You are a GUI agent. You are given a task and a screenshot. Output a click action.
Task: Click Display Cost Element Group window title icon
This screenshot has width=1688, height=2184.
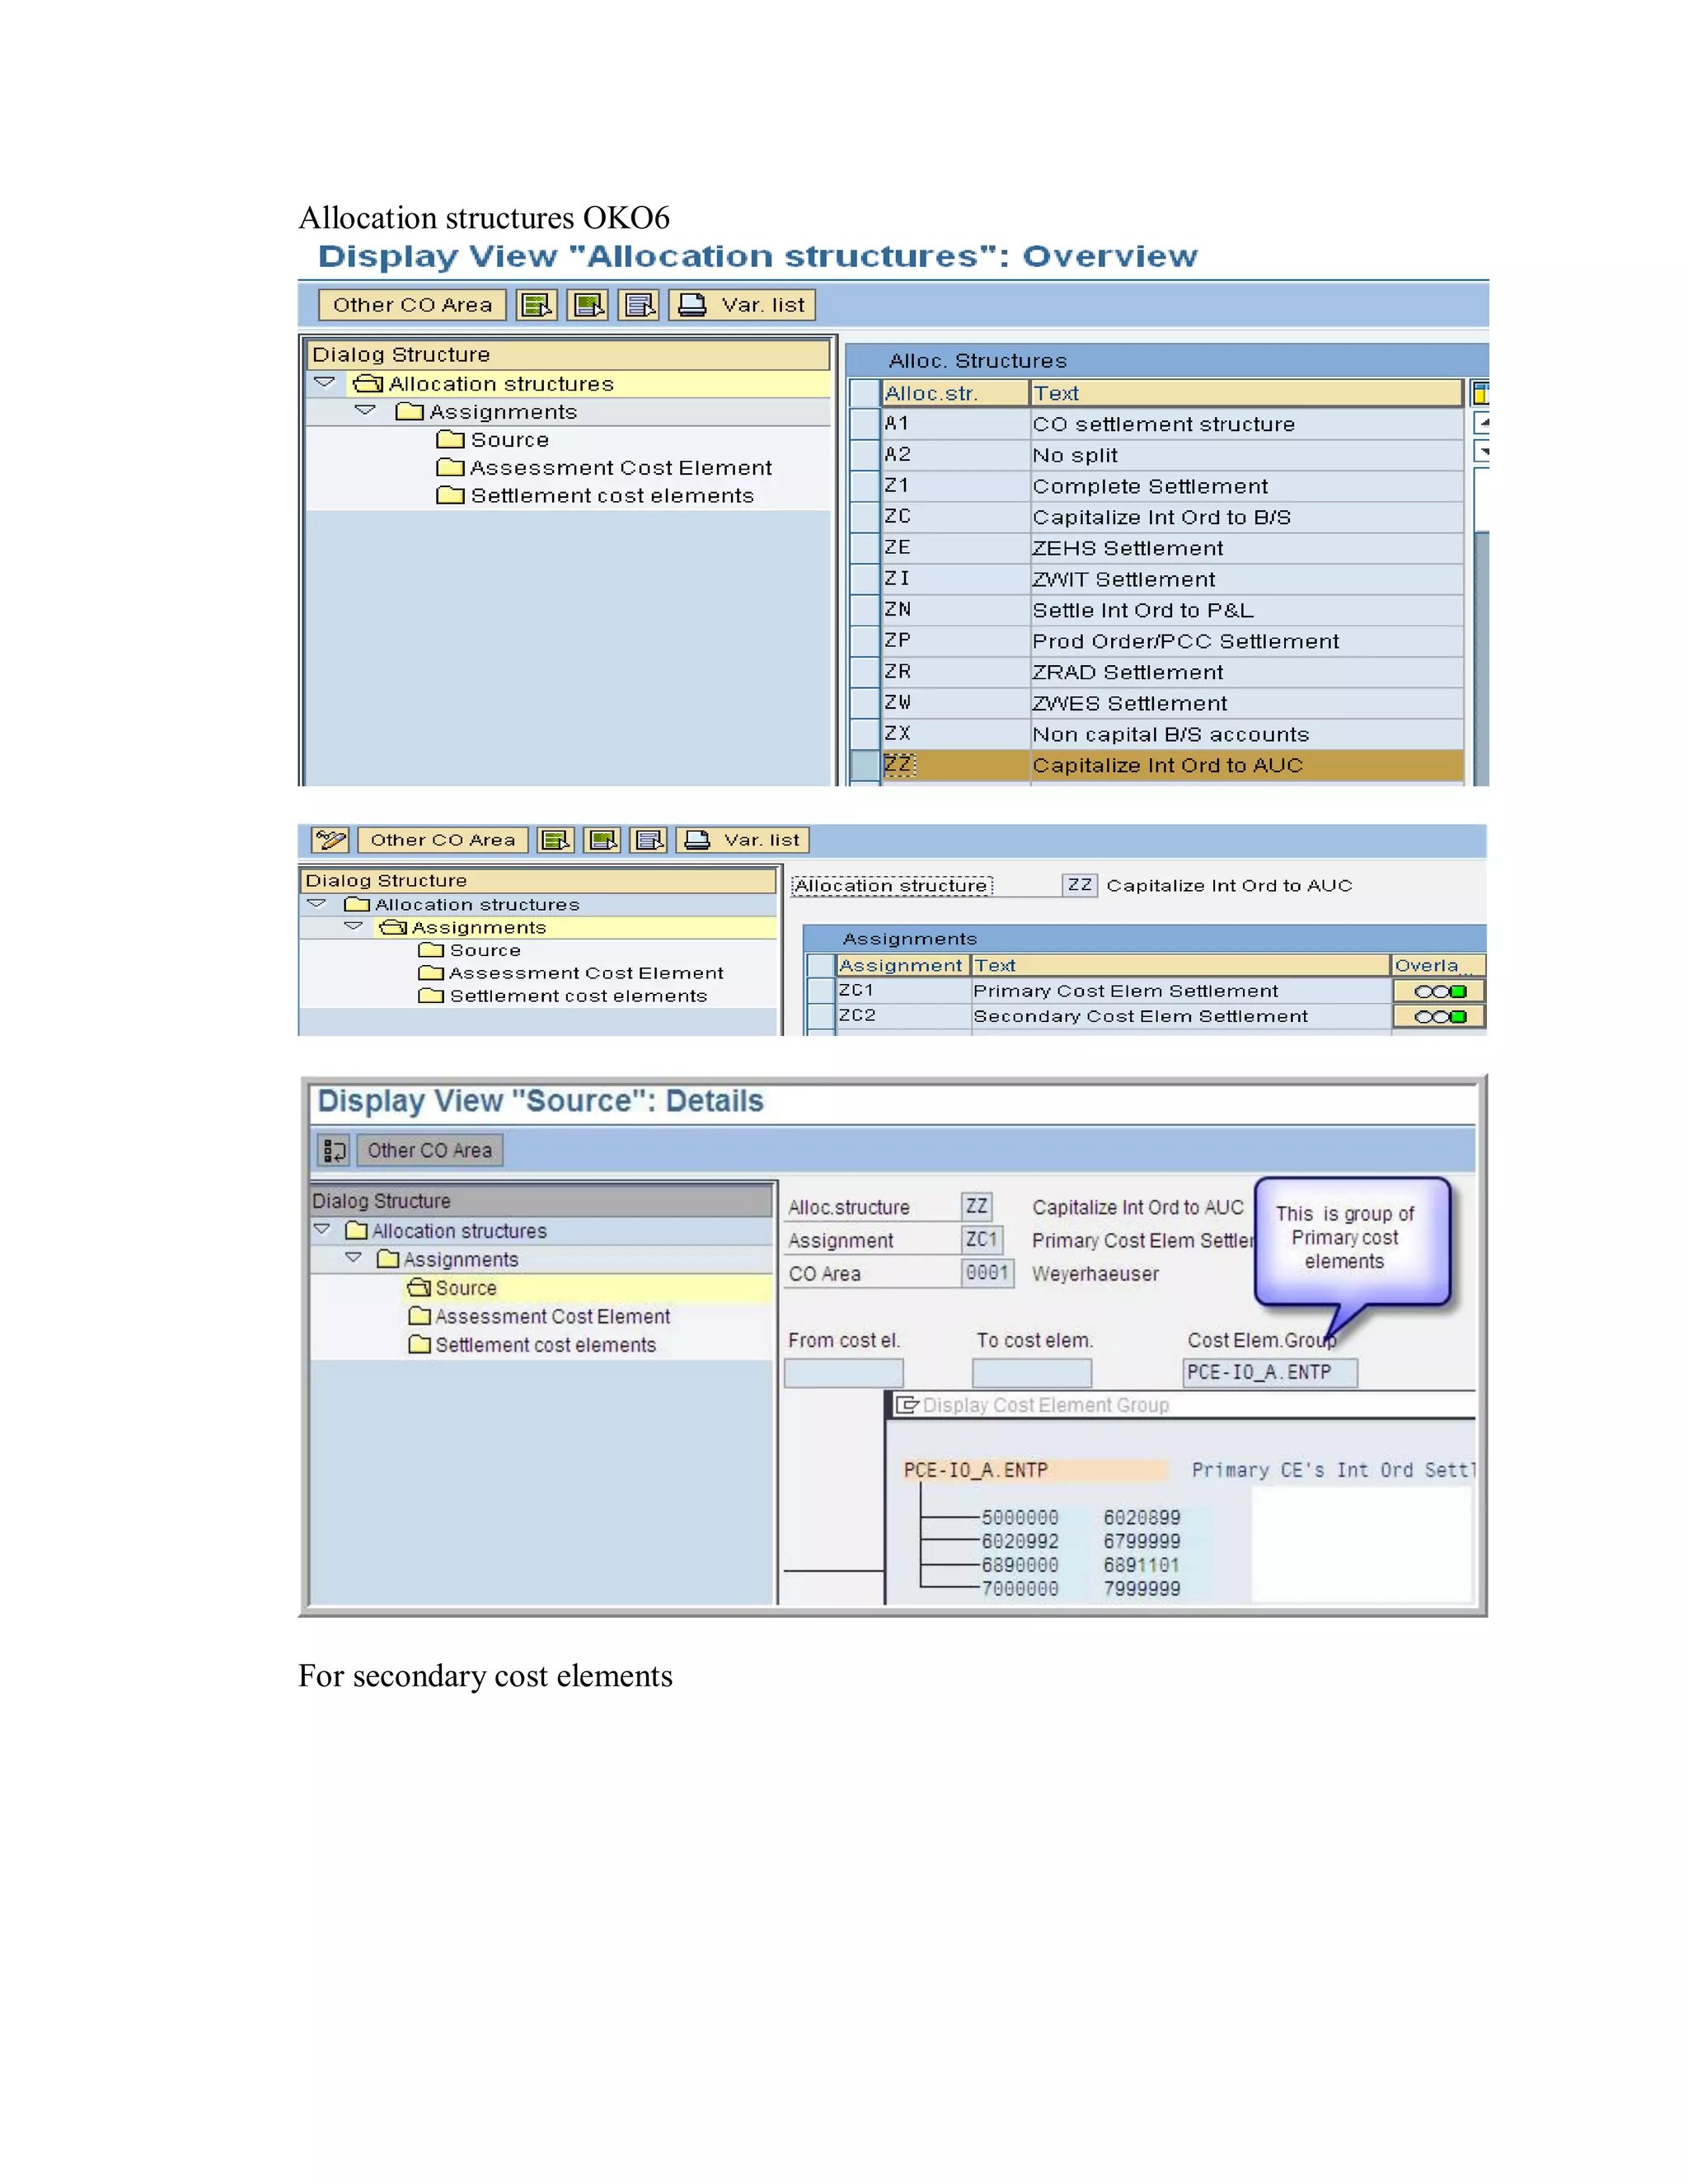click(x=907, y=1405)
